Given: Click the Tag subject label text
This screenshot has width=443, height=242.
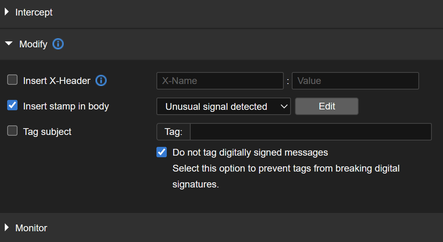Looking at the screenshot, I should [47, 132].
